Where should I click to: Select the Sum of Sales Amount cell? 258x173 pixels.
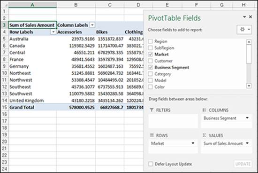coord(32,25)
